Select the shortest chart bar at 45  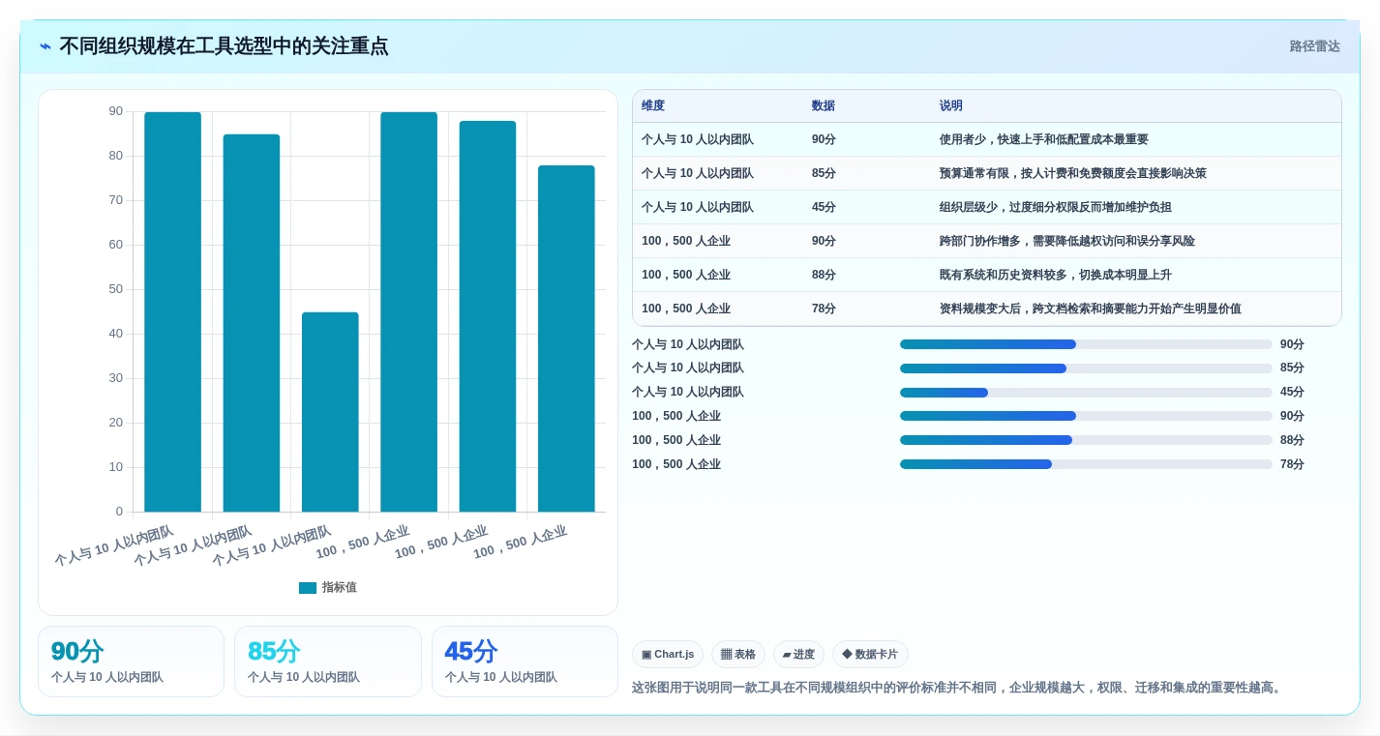[x=330, y=412]
